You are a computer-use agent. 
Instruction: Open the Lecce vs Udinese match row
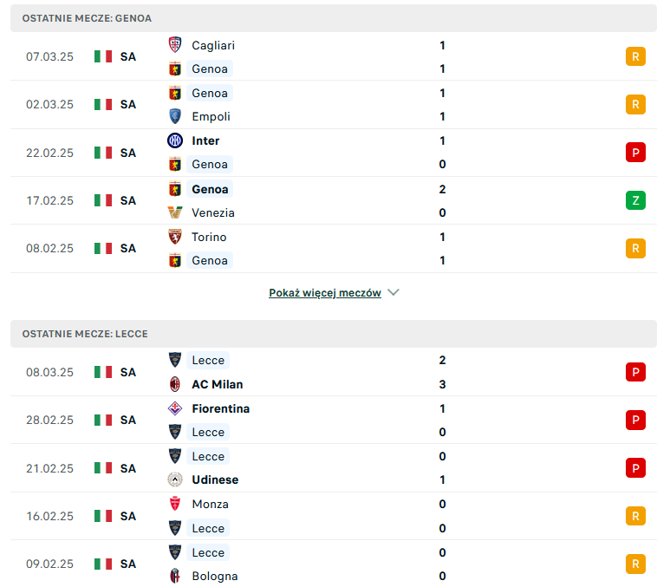(333, 468)
